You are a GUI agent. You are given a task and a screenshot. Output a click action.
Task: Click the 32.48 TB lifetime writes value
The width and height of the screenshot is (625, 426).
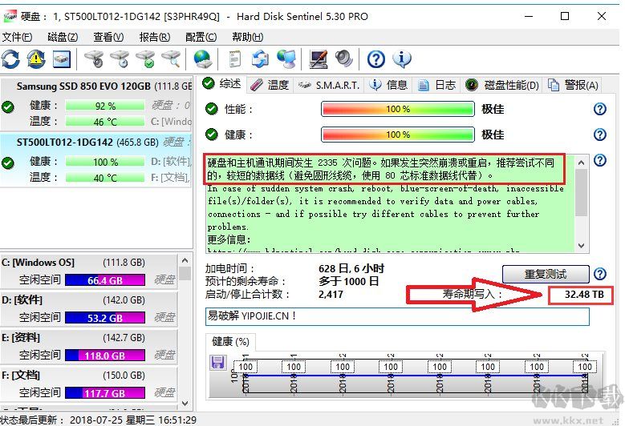click(x=584, y=295)
